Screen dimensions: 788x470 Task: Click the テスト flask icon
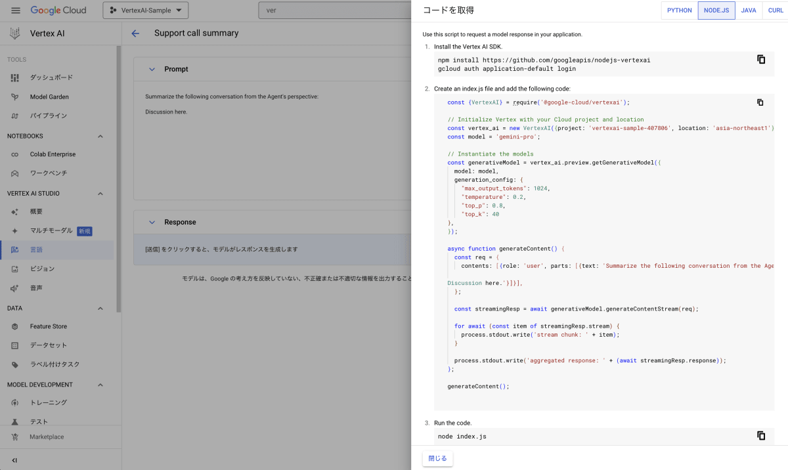[15, 421]
